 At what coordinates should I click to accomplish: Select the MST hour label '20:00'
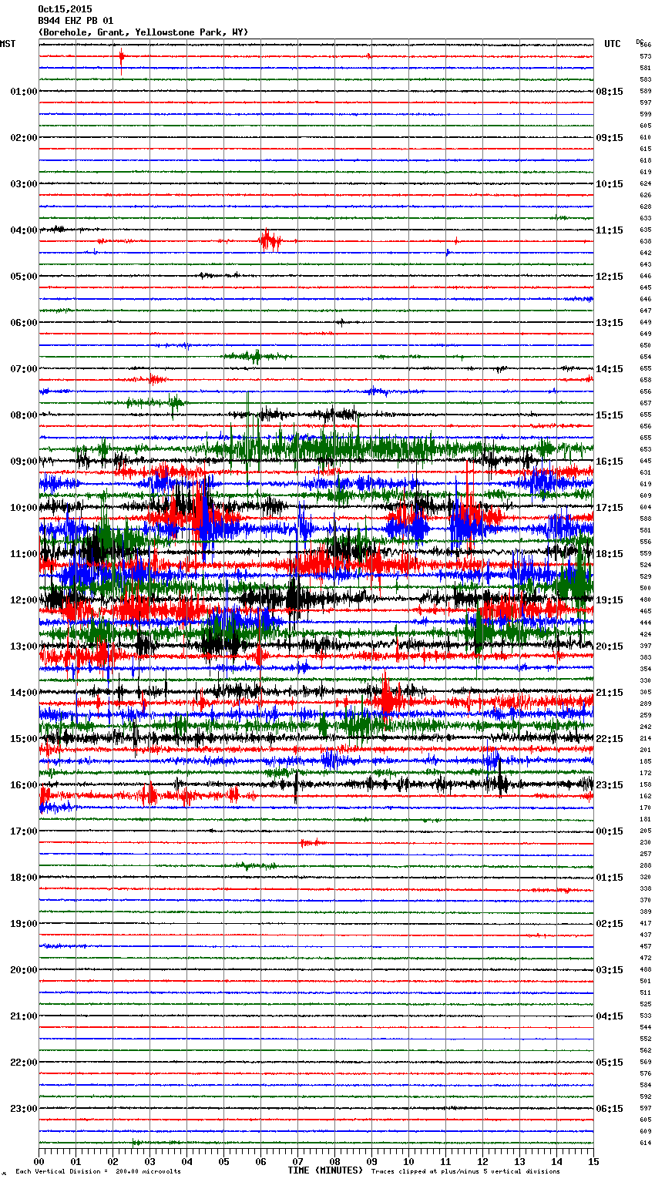point(24,970)
